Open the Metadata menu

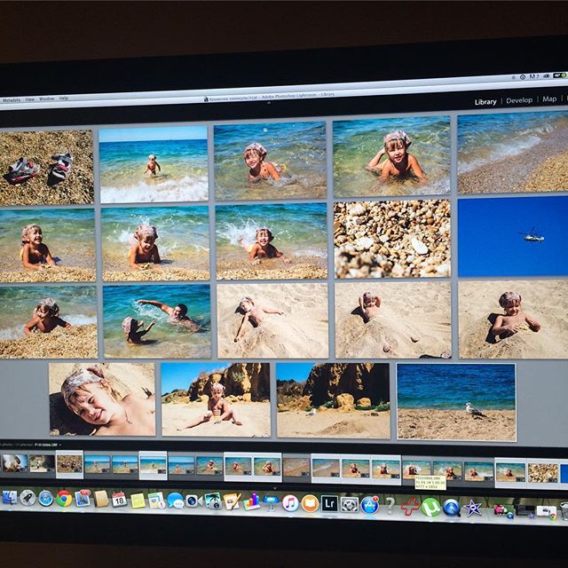point(12,99)
